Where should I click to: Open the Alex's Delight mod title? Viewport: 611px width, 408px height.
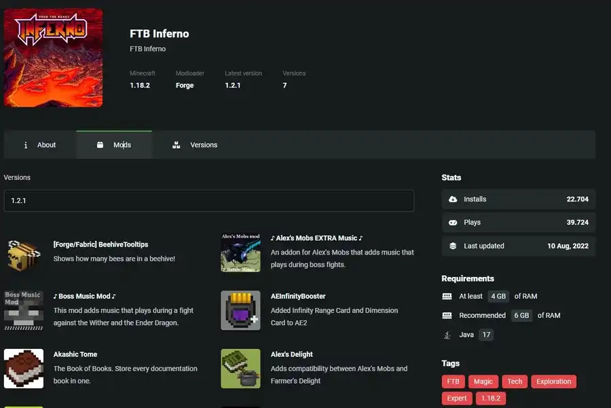292,354
